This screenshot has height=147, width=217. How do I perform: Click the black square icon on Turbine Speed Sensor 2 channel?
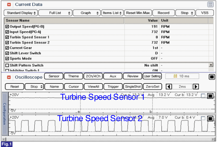tap(210, 118)
